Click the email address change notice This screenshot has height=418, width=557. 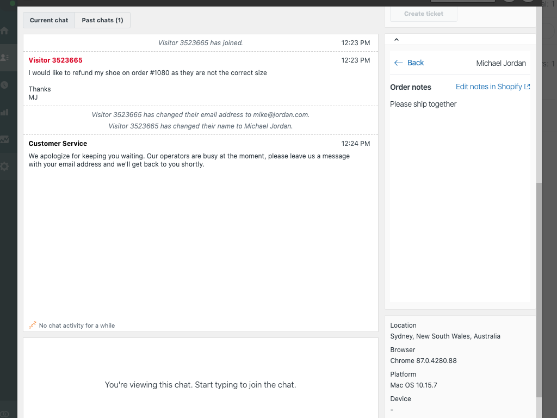pos(200,115)
